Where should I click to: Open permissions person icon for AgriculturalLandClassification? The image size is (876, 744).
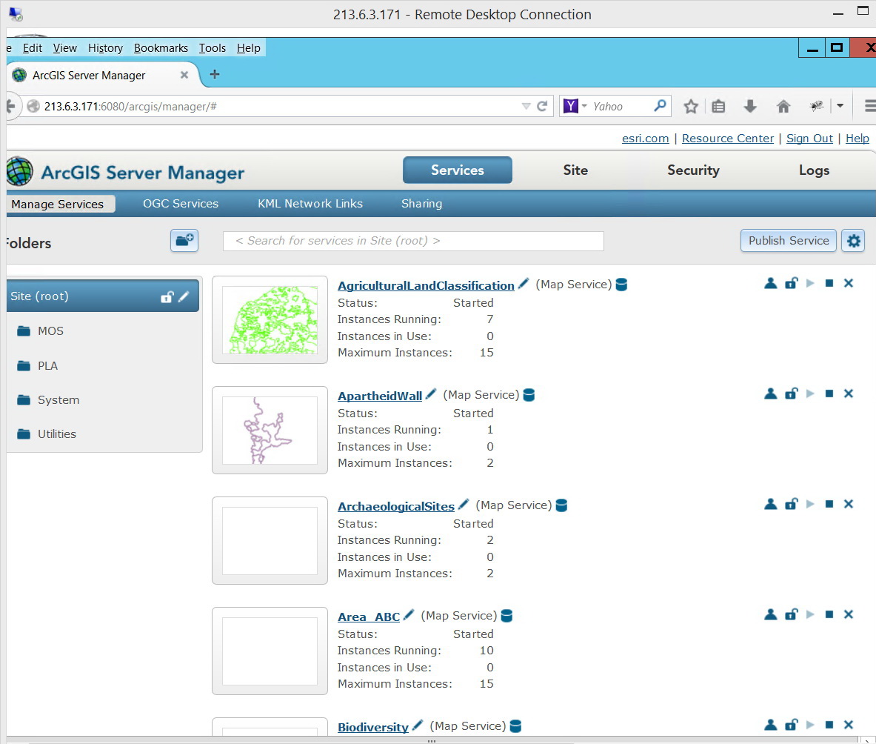point(770,283)
